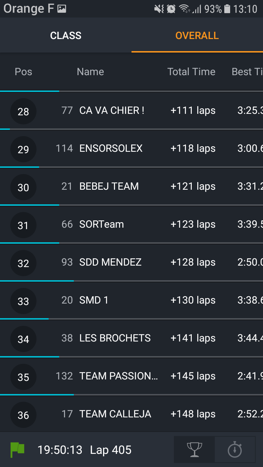Image resolution: width=263 pixels, height=467 pixels.
Task: Sort by the Pos column header
Action: [23, 72]
